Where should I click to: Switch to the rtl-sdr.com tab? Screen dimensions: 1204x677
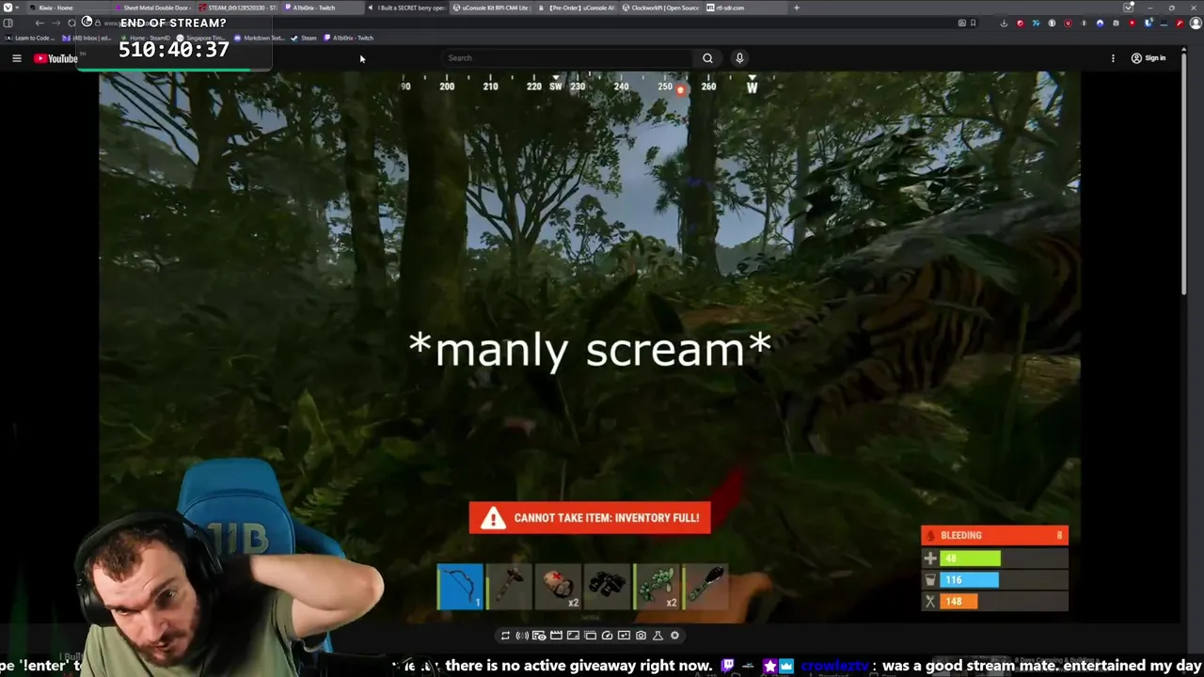(743, 8)
